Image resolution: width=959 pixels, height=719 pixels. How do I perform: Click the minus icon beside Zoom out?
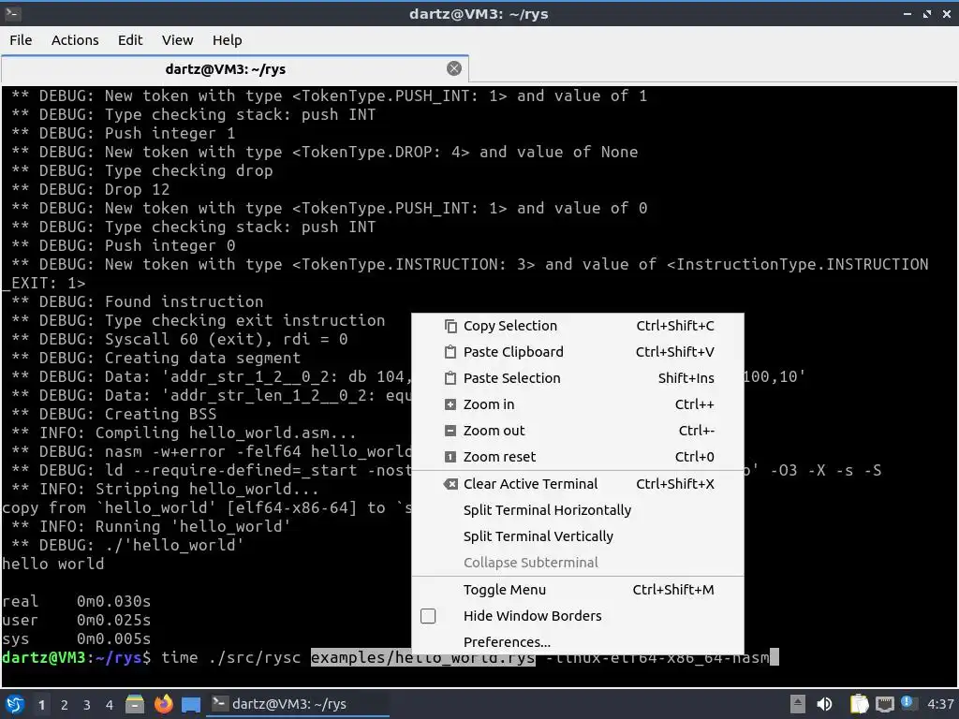point(450,431)
